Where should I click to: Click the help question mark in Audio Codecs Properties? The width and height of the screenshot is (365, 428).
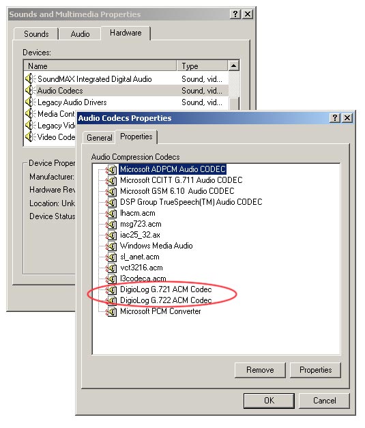click(335, 118)
